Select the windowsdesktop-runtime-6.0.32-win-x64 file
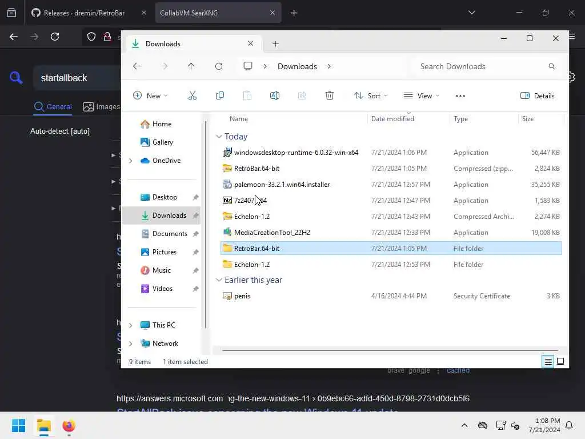This screenshot has width=585, height=439. 391,152
